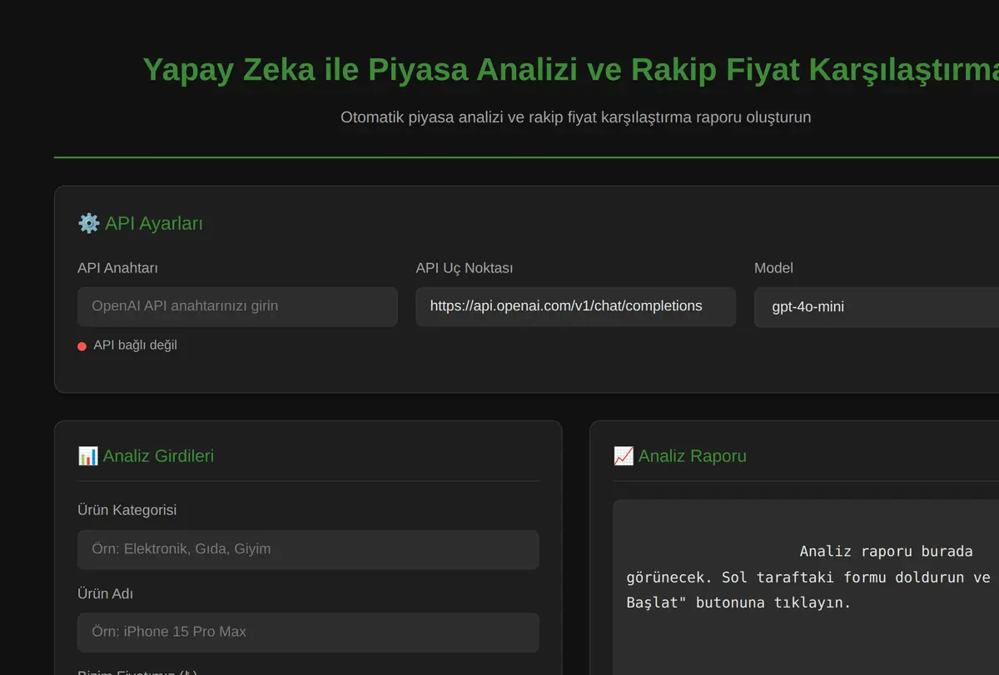999x675 pixels.
Task: Click the red API status indicator dot
Action: pos(82,346)
